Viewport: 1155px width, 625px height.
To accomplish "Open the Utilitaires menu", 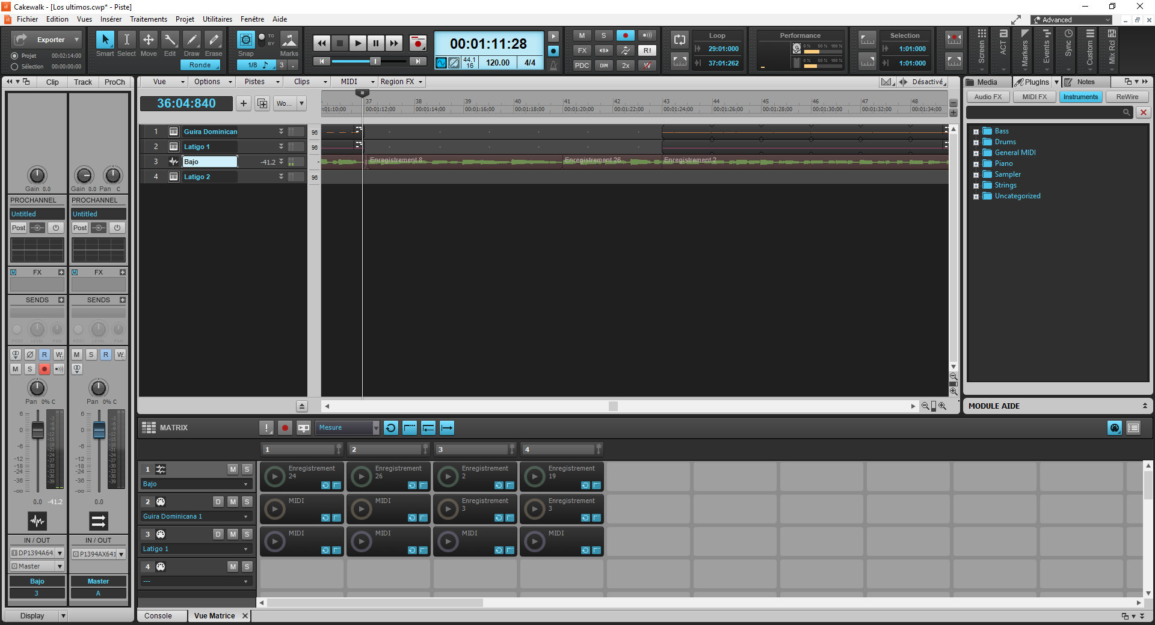I will [217, 19].
